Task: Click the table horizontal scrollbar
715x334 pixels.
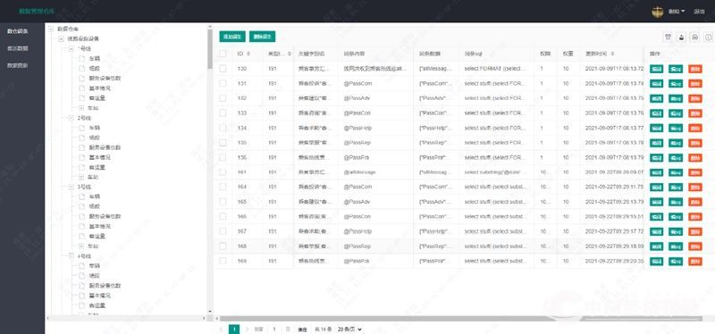Action: [x=460, y=319]
